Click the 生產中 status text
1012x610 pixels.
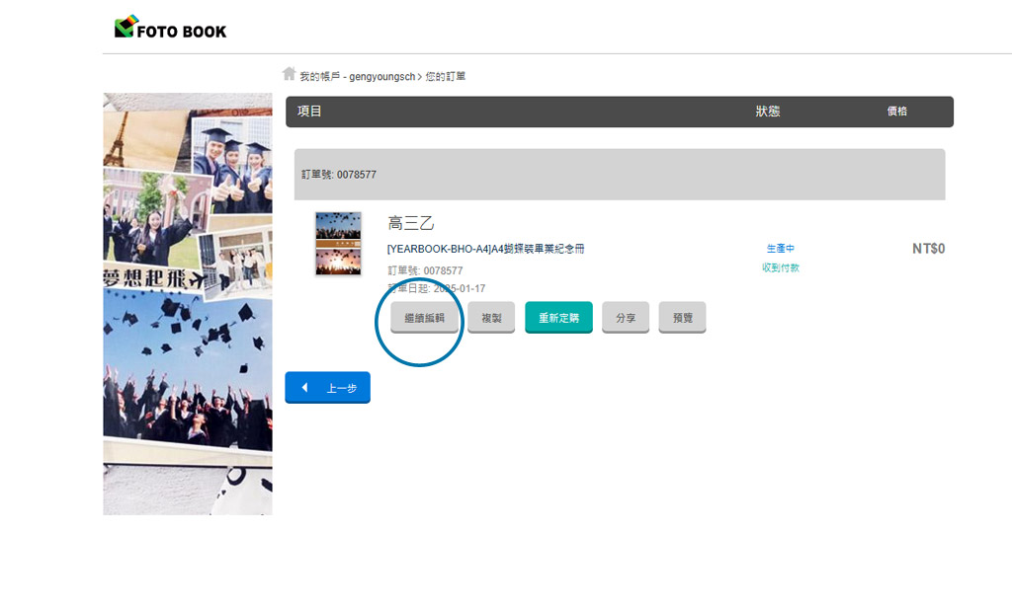tap(781, 249)
